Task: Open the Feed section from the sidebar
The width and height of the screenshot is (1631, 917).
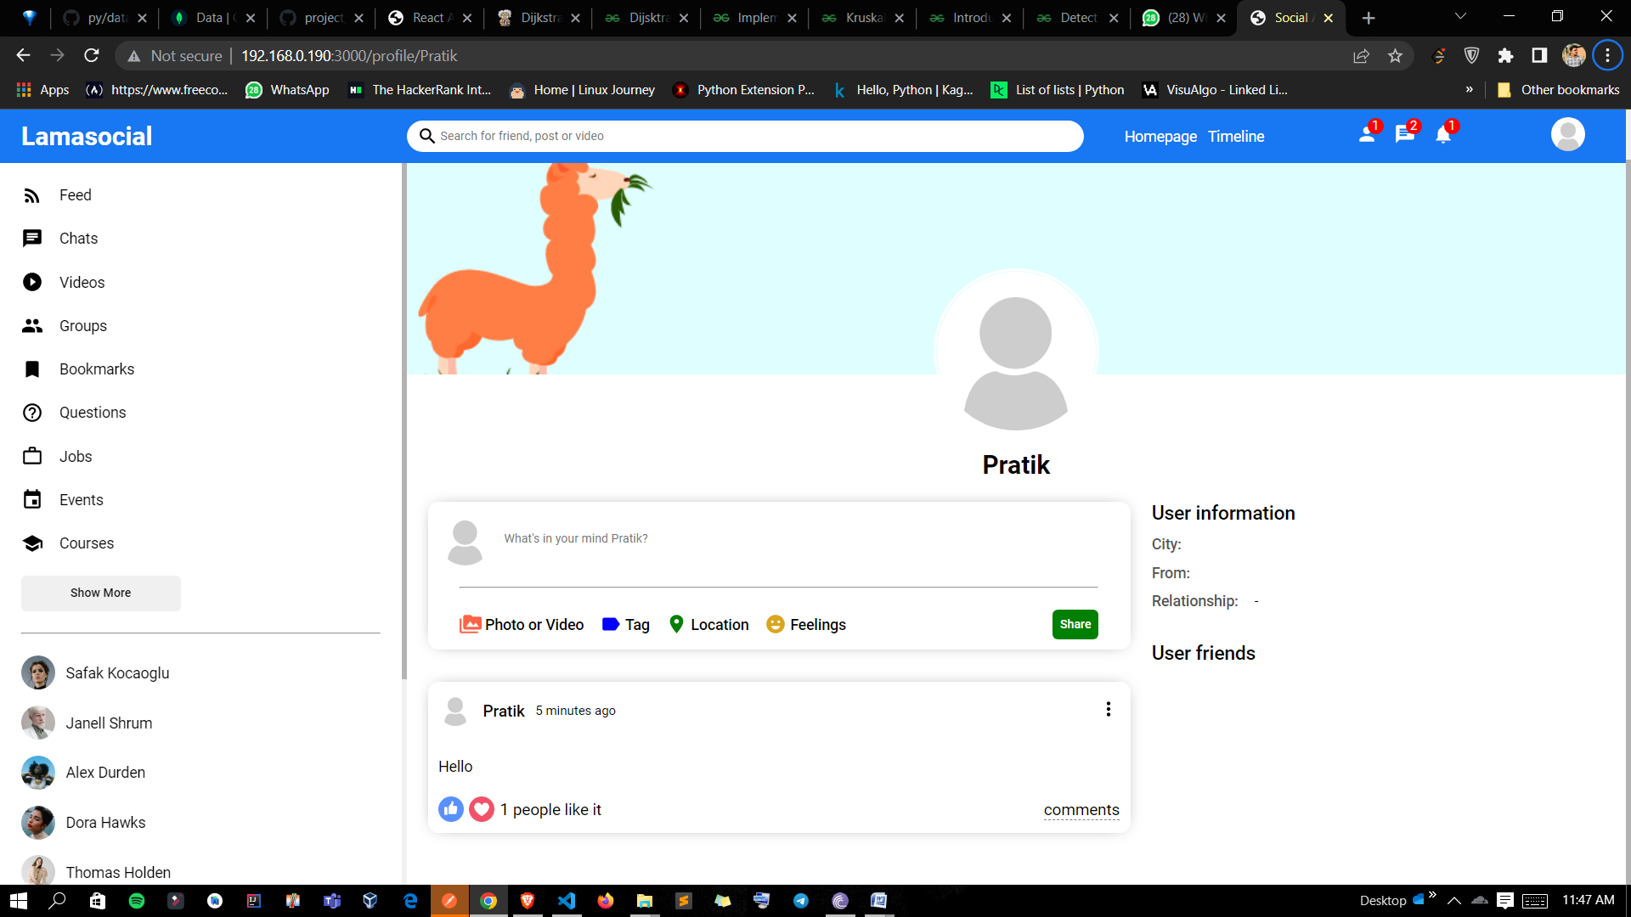Action: coord(75,194)
